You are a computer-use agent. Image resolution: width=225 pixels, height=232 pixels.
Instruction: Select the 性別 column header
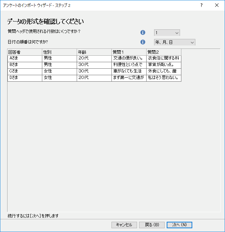point(59,52)
